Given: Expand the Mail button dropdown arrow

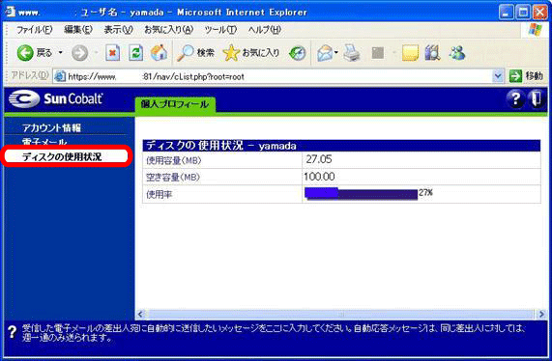Looking at the screenshot, I should coord(336,53).
